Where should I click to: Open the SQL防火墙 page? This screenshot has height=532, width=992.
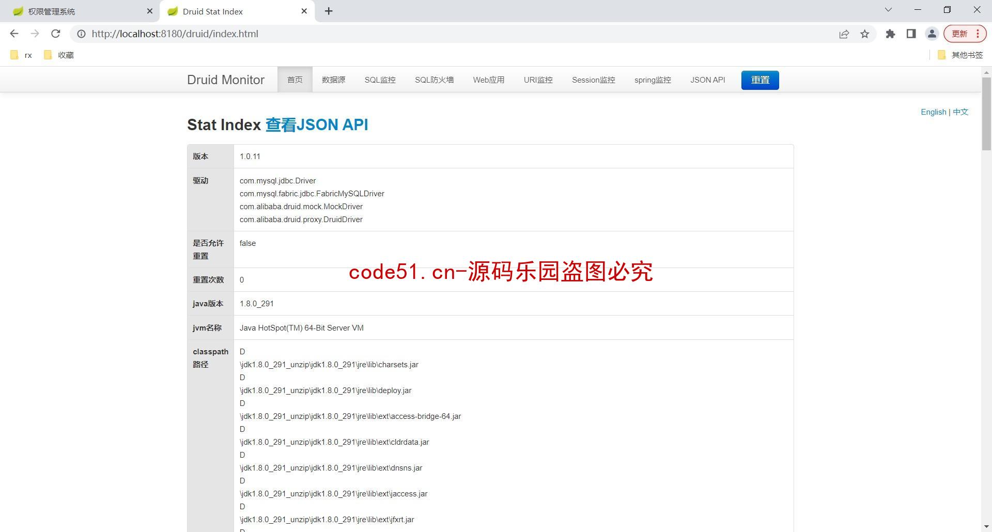point(435,80)
